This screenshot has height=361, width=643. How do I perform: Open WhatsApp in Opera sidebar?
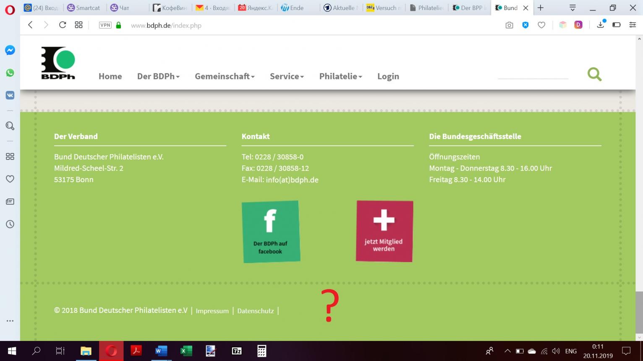pos(10,73)
